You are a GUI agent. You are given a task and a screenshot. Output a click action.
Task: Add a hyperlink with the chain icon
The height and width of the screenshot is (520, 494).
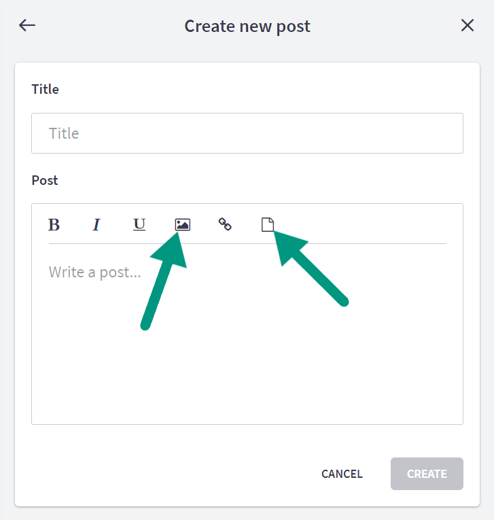pyautogui.click(x=225, y=224)
